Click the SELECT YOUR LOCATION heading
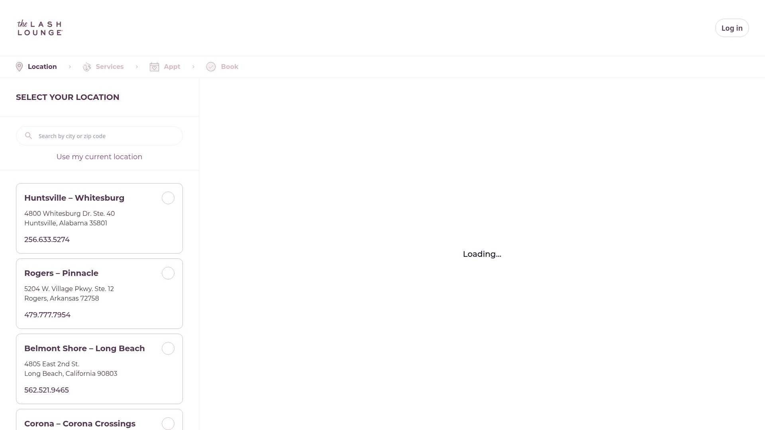Screen dimensions: 765x430 pos(68,97)
